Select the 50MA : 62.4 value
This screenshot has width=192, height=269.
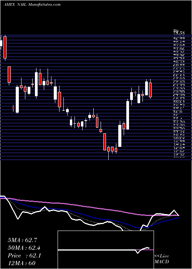pos(24,248)
